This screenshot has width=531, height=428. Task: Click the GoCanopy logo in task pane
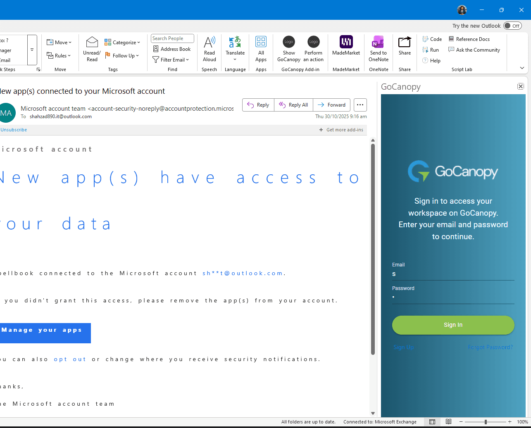point(453,171)
